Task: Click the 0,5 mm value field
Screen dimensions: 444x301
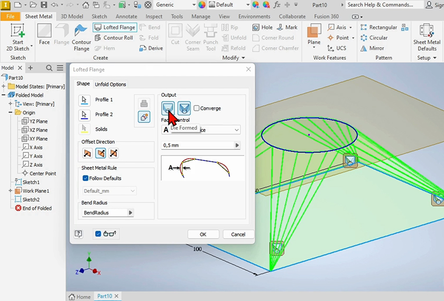Action: coord(198,145)
